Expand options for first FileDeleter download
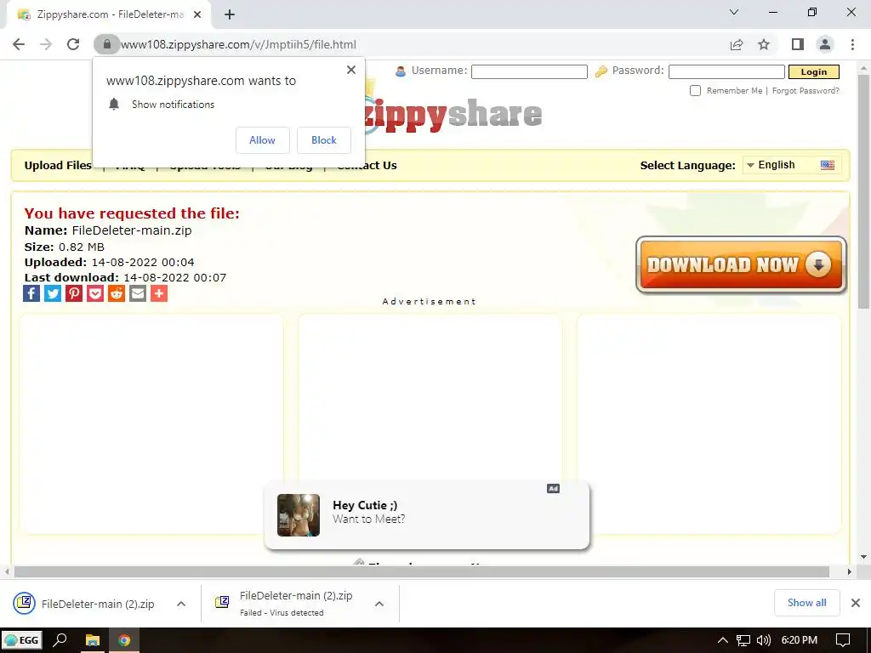Screen dimensions: 871x653 click(181, 604)
